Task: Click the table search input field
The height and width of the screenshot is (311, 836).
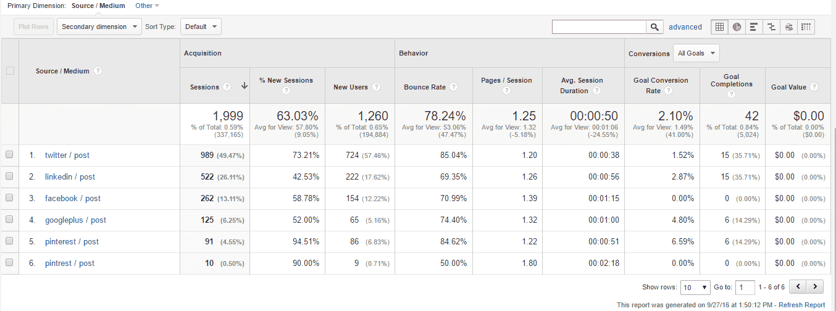Action: [x=599, y=27]
